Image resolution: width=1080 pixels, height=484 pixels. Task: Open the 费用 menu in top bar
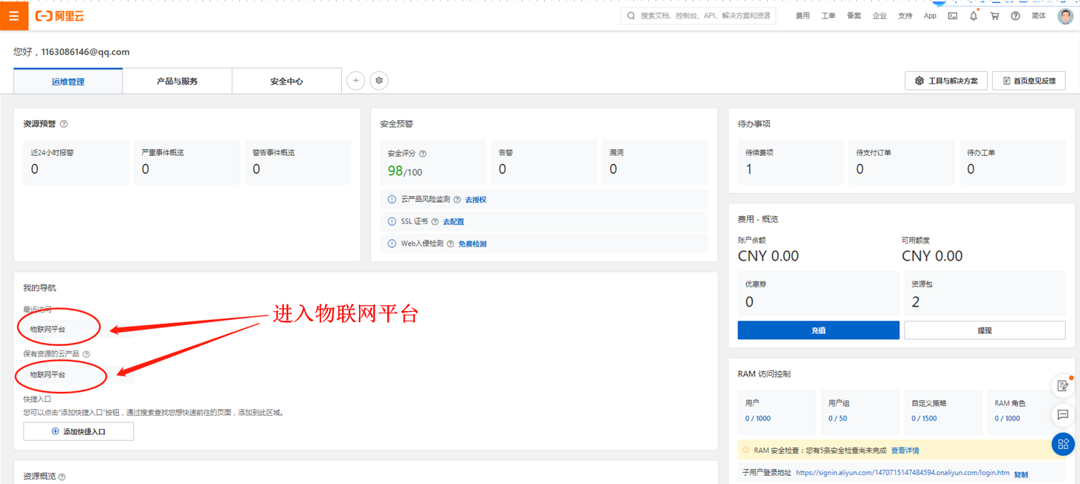click(803, 15)
